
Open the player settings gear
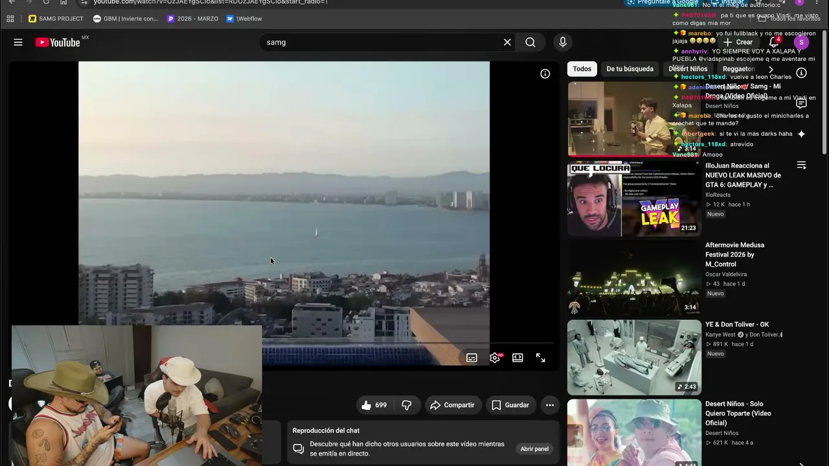pyautogui.click(x=495, y=358)
